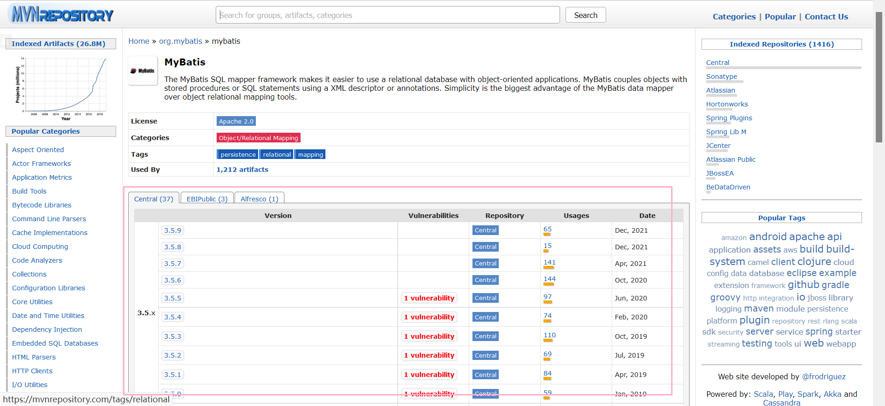This screenshot has height=406, width=885.
Task: Open the Atlassian repository link
Action: [720, 90]
